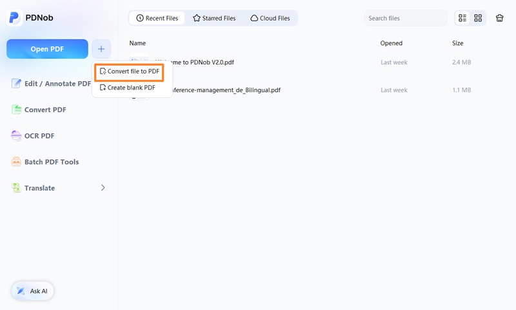Click the Opened column header
The image size is (516, 310).
click(392, 43)
